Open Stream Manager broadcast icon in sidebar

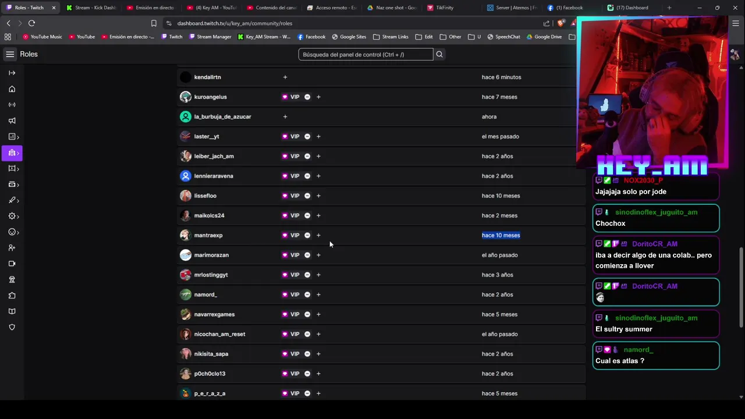coord(12,105)
